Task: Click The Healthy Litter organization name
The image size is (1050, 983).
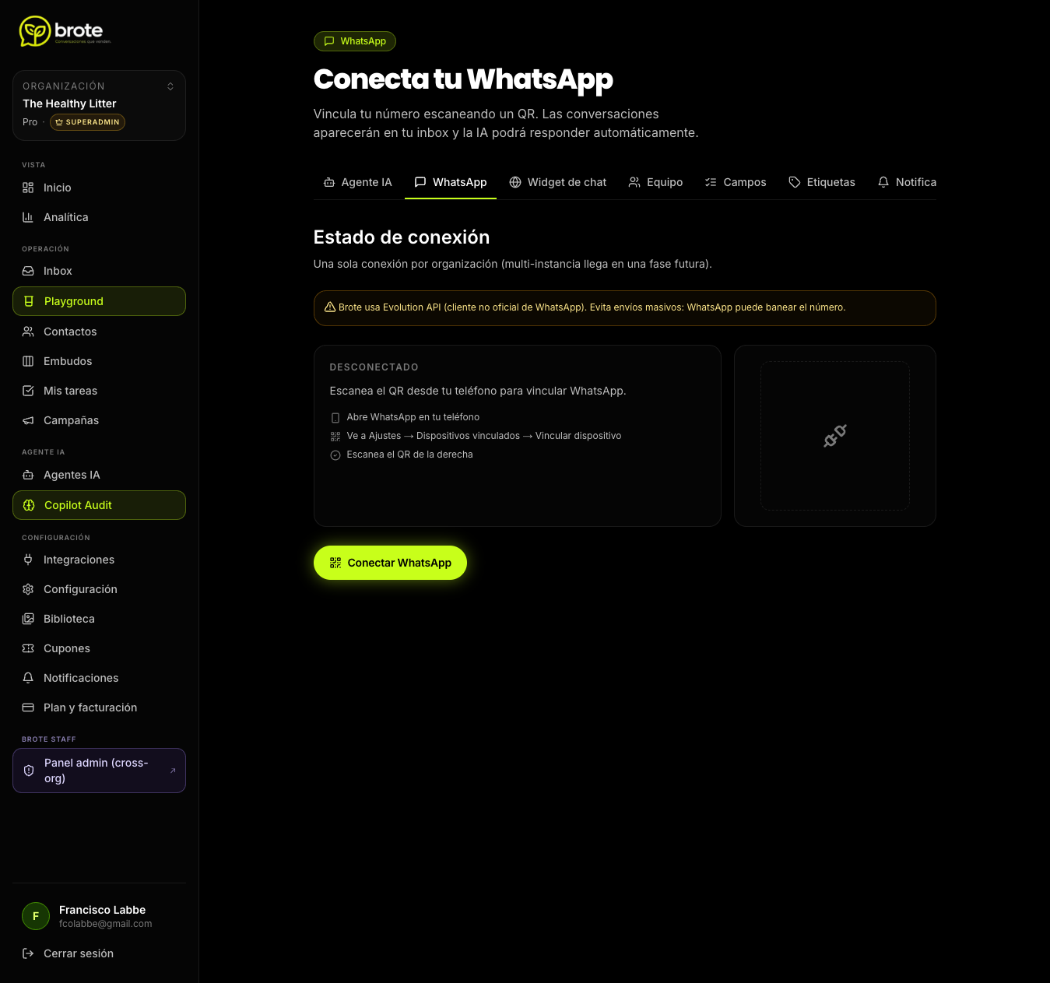Action: coord(69,104)
